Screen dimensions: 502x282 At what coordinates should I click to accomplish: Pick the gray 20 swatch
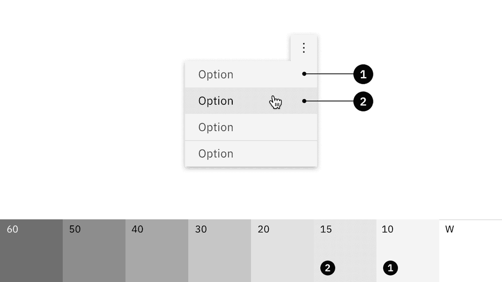[281, 248]
